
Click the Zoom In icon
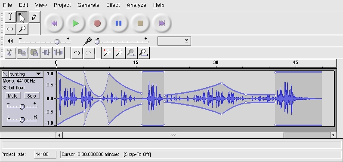tap(107, 53)
